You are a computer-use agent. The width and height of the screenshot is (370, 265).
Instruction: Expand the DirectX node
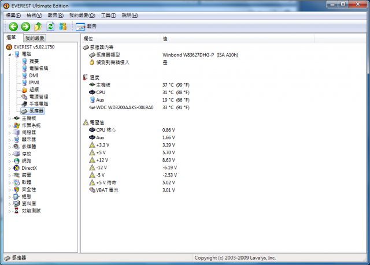(x=10, y=169)
